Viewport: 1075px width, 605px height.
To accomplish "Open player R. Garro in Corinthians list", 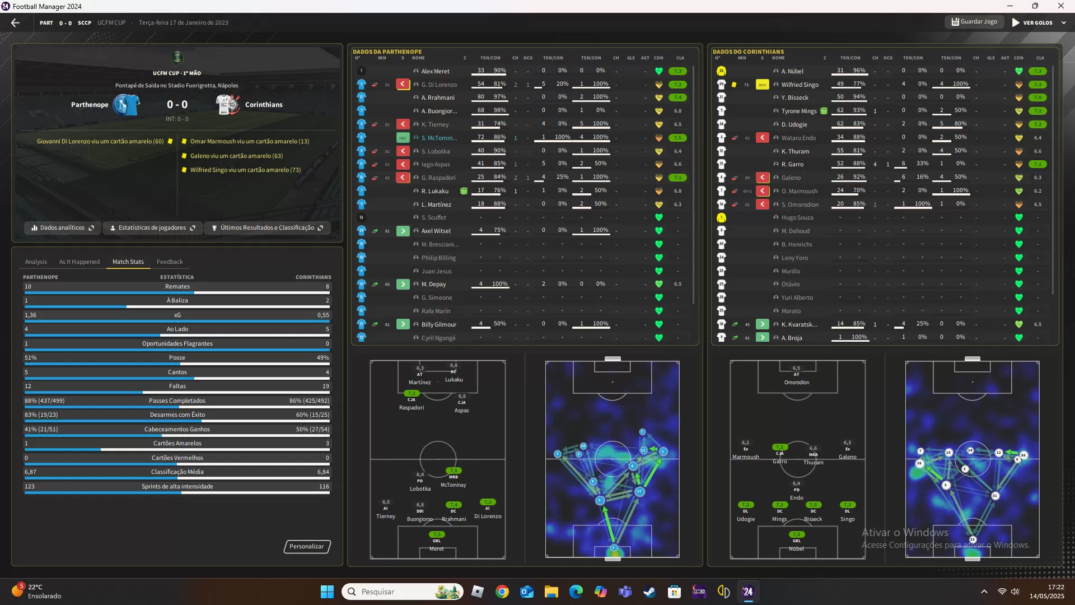I will [x=792, y=164].
